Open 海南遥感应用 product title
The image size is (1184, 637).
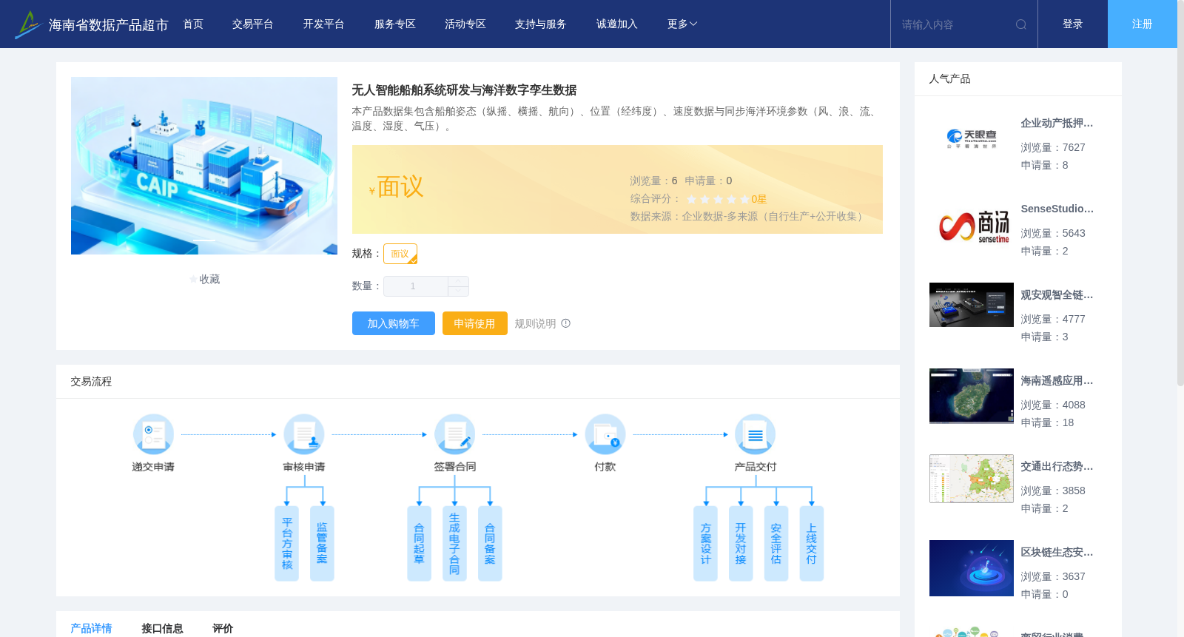point(1057,381)
